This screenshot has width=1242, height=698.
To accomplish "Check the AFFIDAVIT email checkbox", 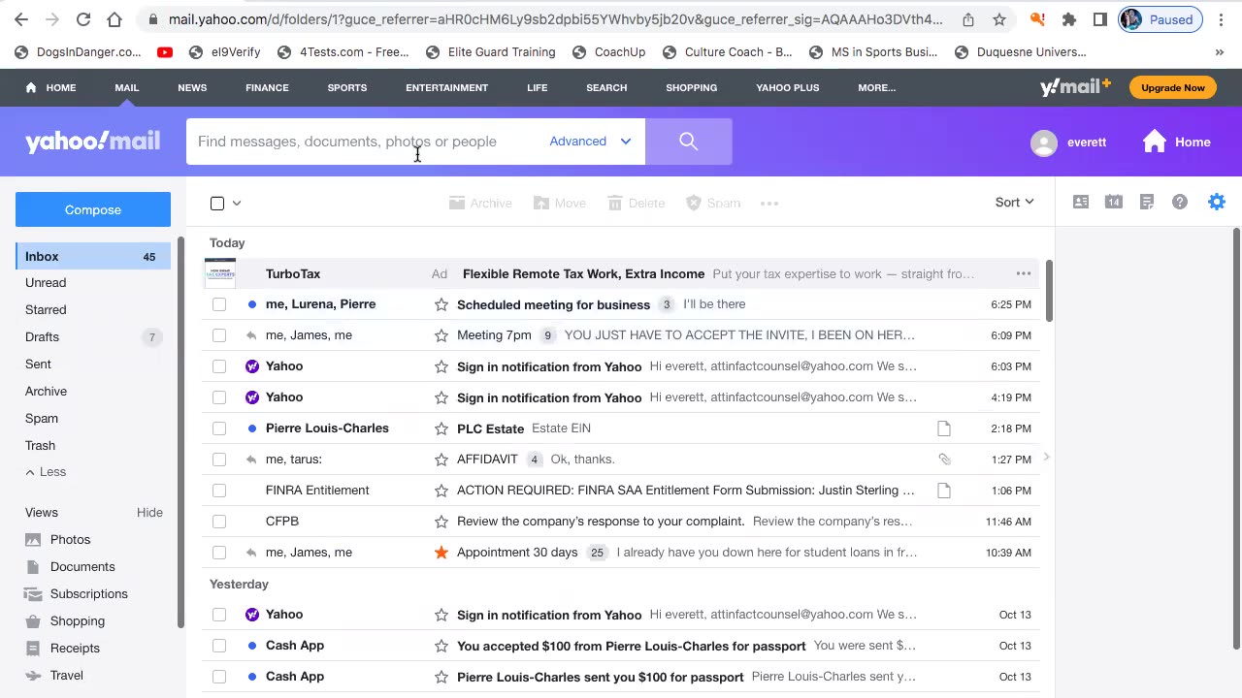I will pyautogui.click(x=219, y=460).
